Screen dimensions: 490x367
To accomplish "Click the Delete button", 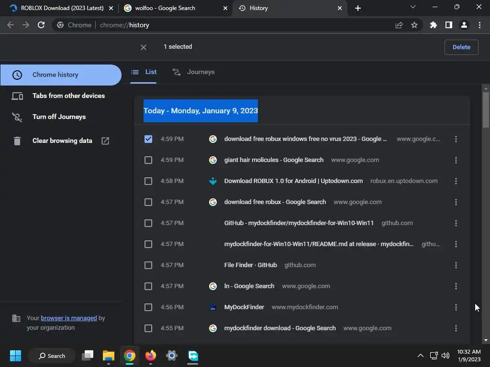I will click(461, 47).
